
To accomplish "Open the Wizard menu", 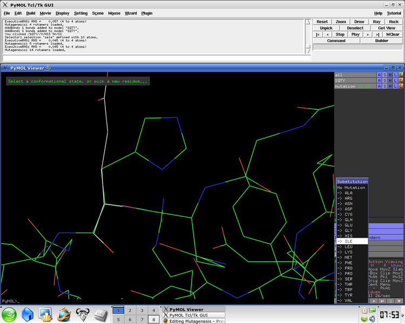I will (x=131, y=13).
